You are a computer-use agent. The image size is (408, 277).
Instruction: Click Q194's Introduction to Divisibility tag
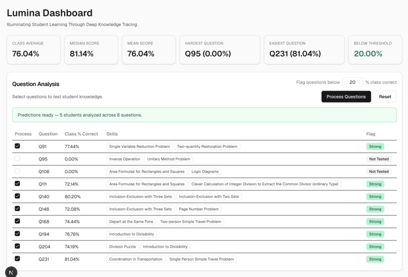132,234
